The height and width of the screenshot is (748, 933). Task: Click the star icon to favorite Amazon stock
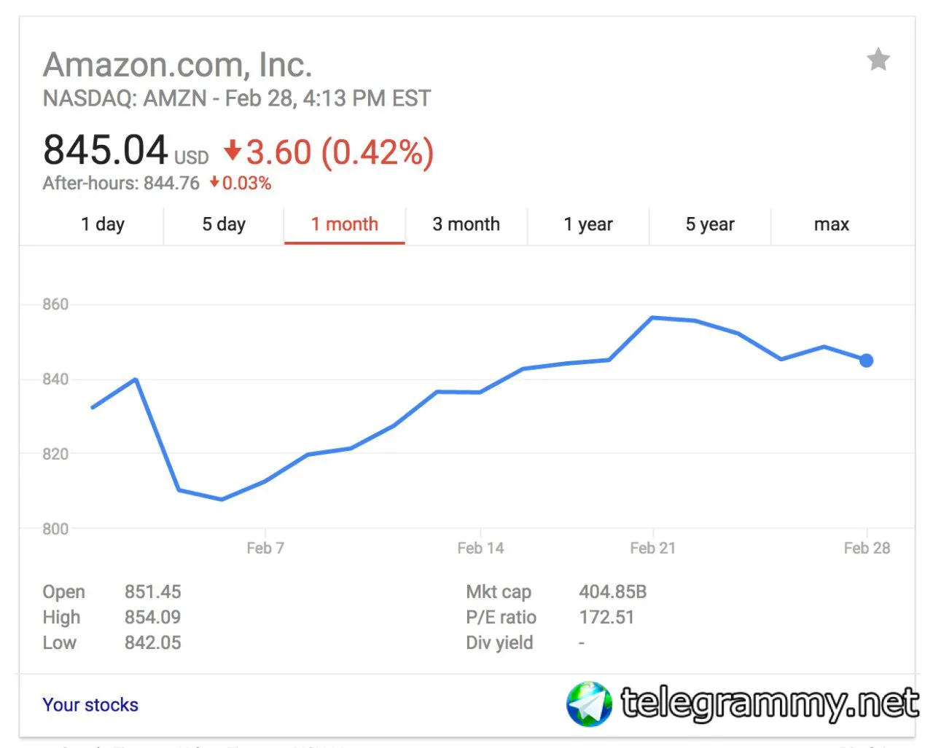878,60
